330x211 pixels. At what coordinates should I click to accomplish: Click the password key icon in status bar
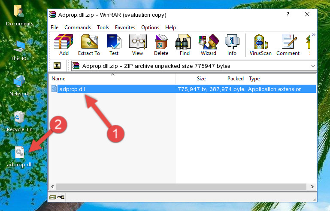click(x=61, y=197)
